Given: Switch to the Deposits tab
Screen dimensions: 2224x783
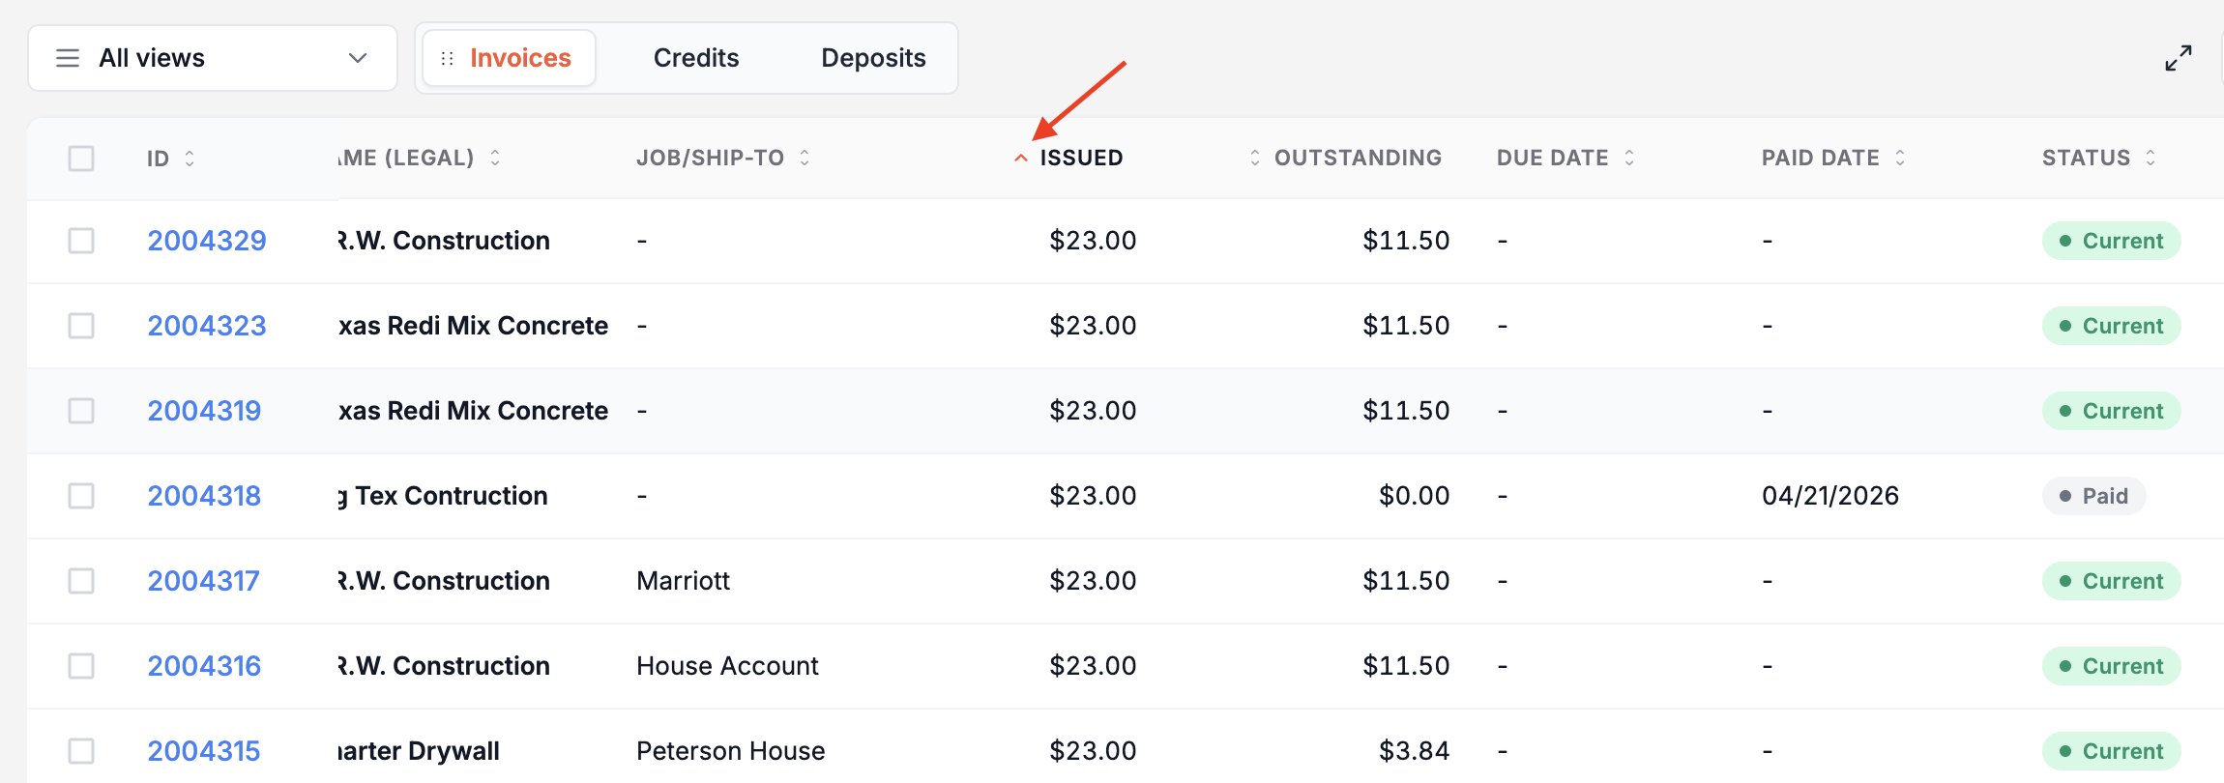Looking at the screenshot, I should tap(873, 58).
